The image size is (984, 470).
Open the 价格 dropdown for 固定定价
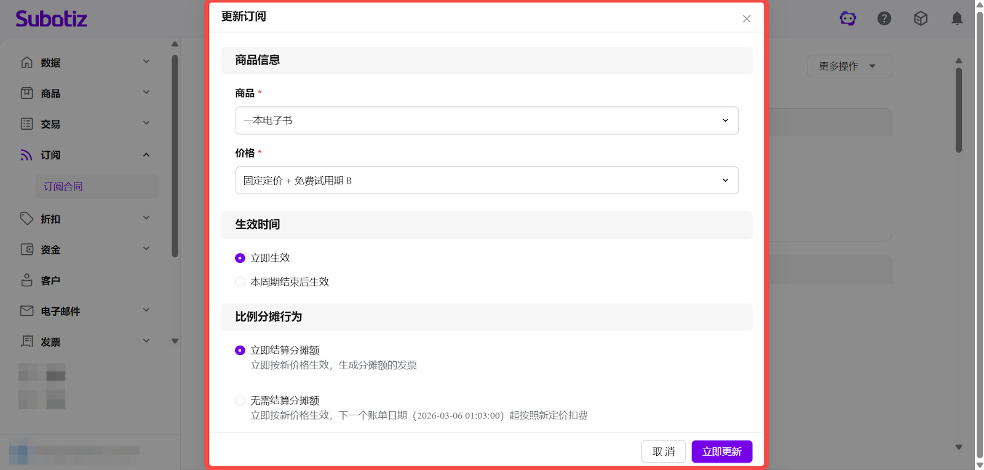(486, 181)
